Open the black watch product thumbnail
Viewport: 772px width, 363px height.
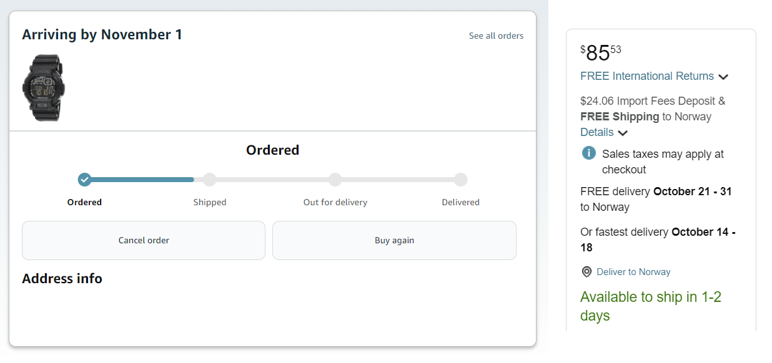pyautogui.click(x=44, y=87)
